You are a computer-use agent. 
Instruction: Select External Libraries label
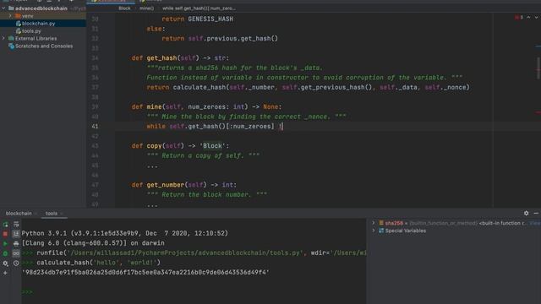pos(36,39)
